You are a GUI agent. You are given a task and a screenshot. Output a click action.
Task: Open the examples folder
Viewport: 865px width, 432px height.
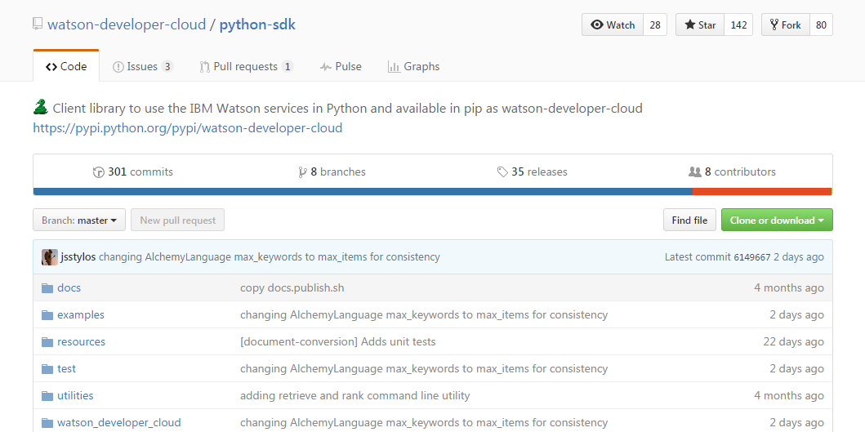[x=81, y=315]
